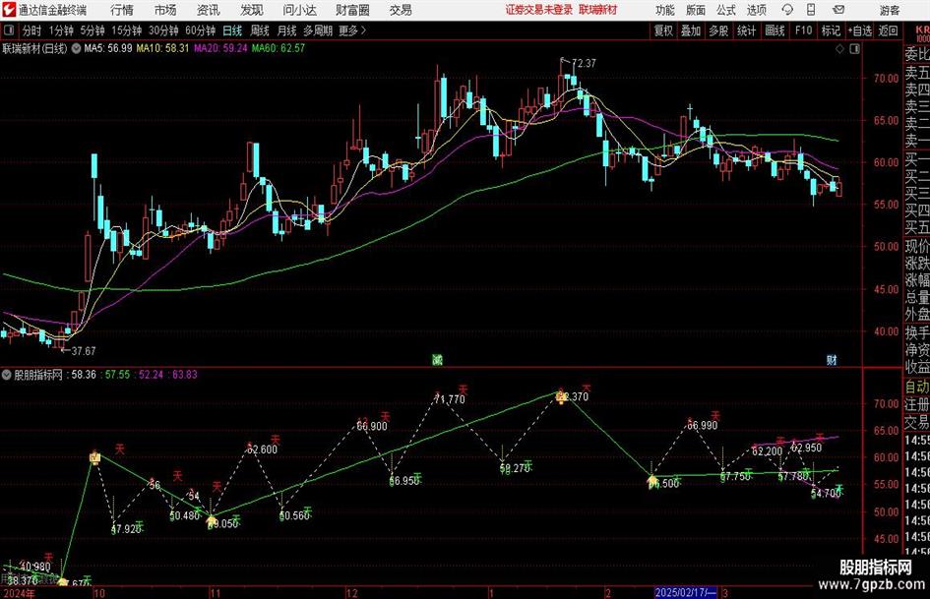Click the 联瑞新材(日线) chart title
Image resolution: width=930 pixels, height=599 pixels.
pyautogui.click(x=35, y=48)
